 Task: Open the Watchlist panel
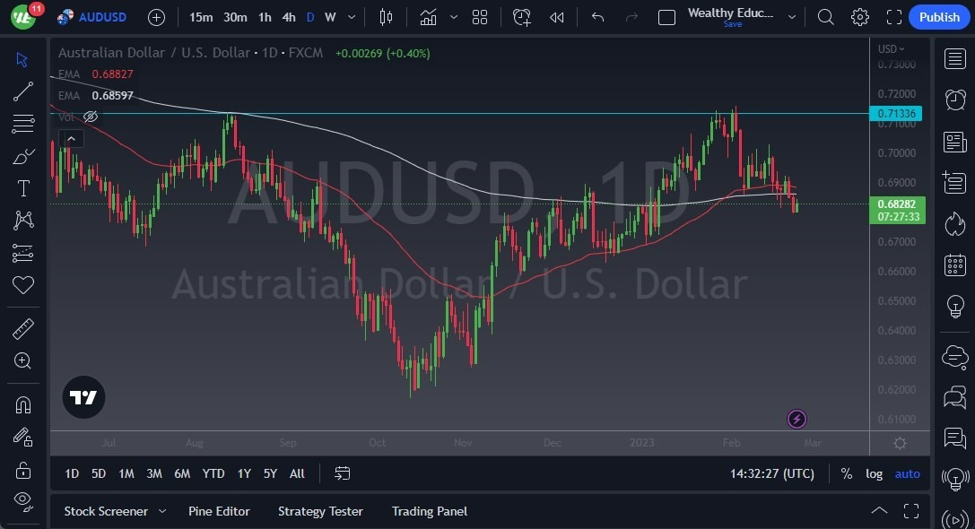(954, 58)
